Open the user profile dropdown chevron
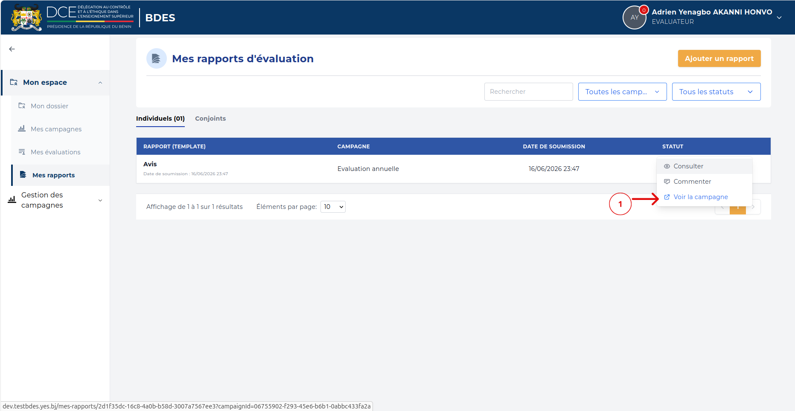The width and height of the screenshot is (795, 411). (779, 17)
